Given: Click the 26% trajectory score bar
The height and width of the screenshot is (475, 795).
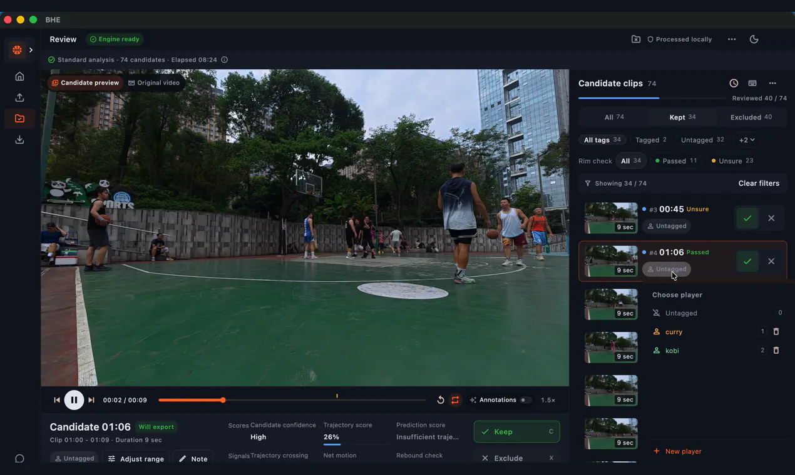Looking at the screenshot, I should [x=354, y=444].
